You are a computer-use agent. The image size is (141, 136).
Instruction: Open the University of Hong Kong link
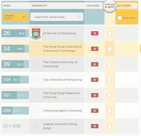tap(59, 33)
